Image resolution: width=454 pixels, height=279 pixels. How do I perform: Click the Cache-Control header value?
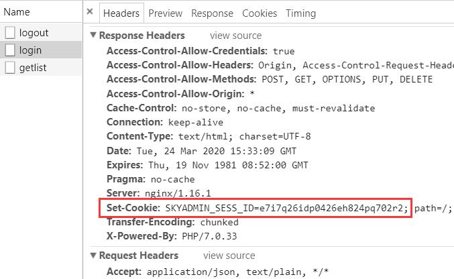coord(278,109)
